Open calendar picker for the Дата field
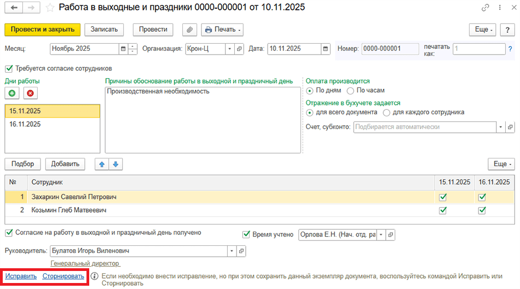This screenshot has height=289, width=520. click(326, 49)
